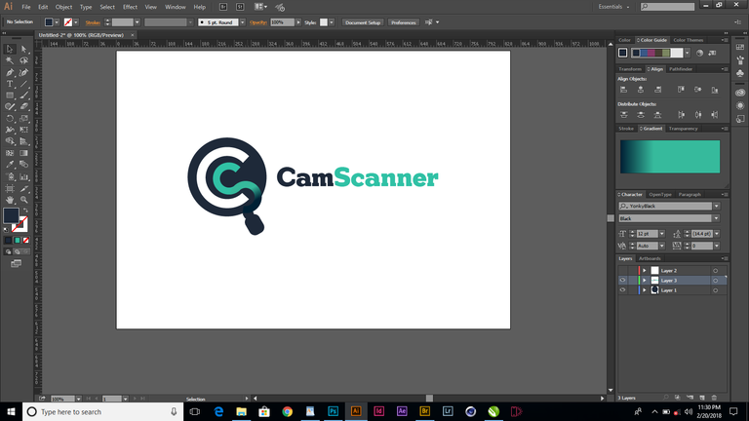Screen dimensions: 749x421
Task: Select the Direct Selection tool
Action: pos(23,49)
